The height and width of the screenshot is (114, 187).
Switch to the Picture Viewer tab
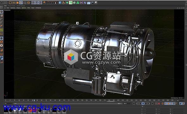11,6
